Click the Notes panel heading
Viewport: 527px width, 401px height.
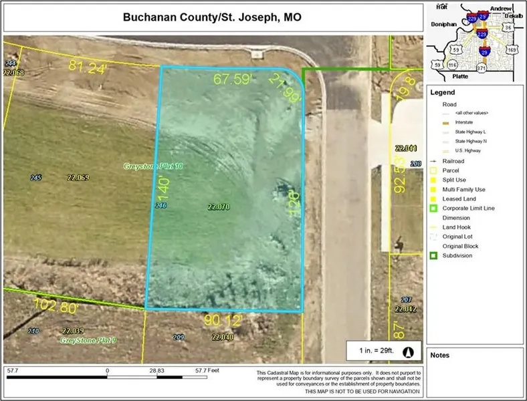coord(440,355)
